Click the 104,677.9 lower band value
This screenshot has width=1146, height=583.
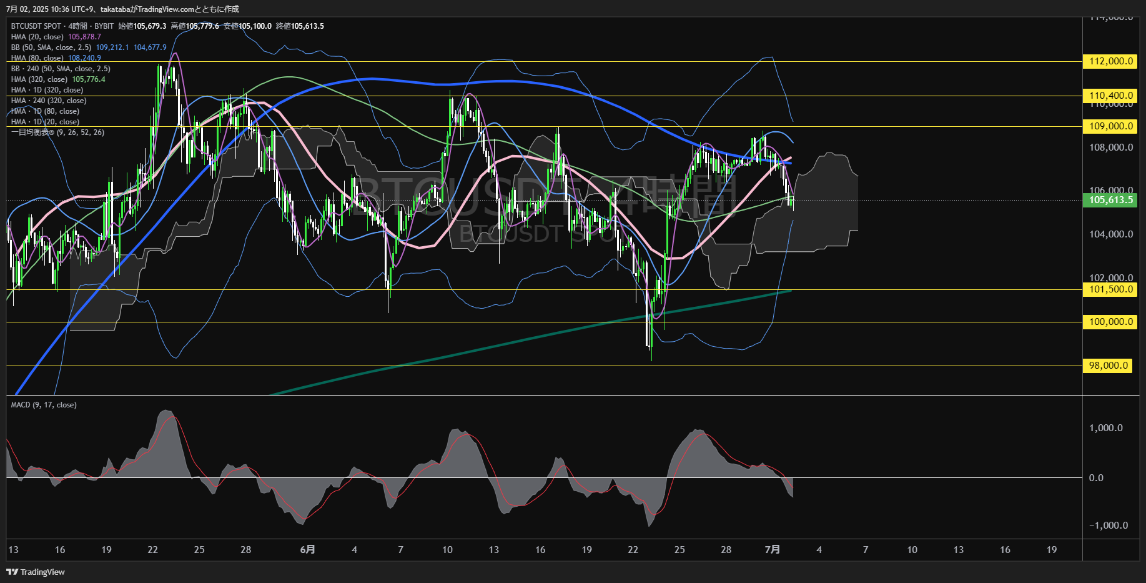point(150,47)
